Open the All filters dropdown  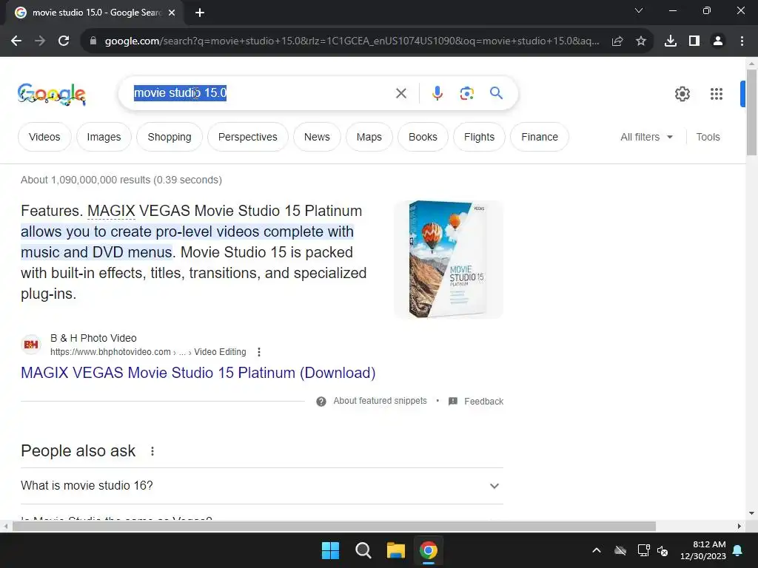pos(647,137)
